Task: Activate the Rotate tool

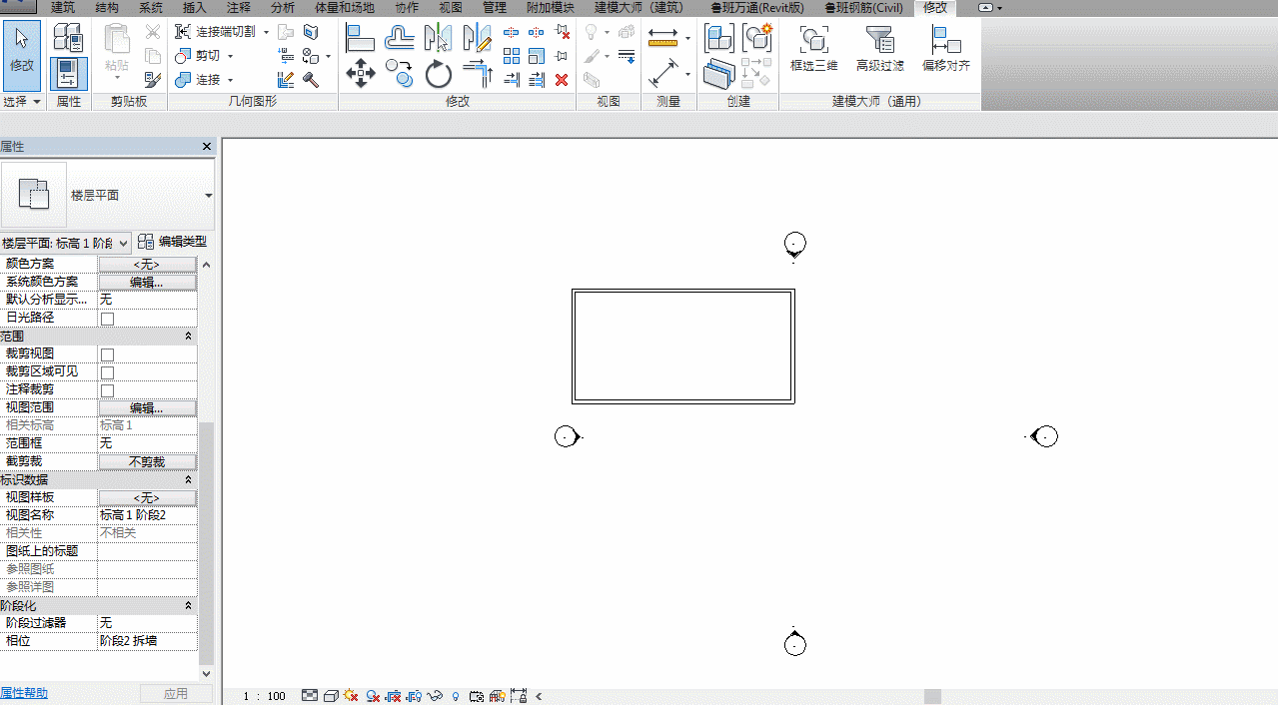Action: tap(439, 74)
